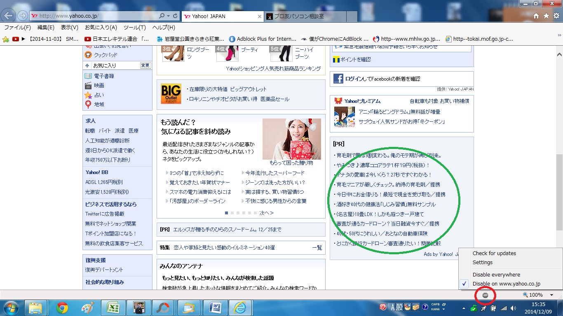Select the second carousel pagination dot
563x316 pixels.
(232, 213)
